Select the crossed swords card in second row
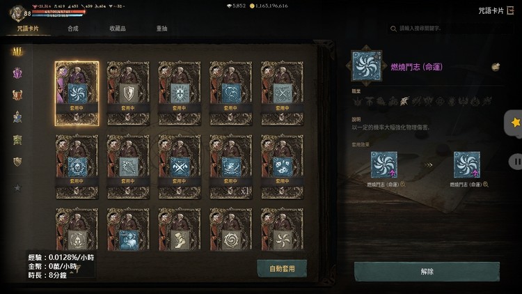This screenshot has width=522, height=294. 180,167
